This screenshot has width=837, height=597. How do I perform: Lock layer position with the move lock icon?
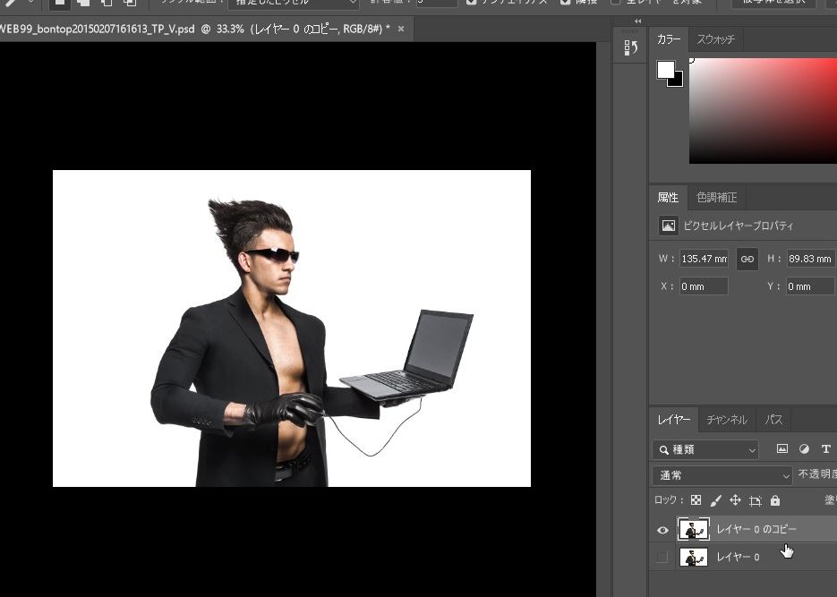coord(737,500)
